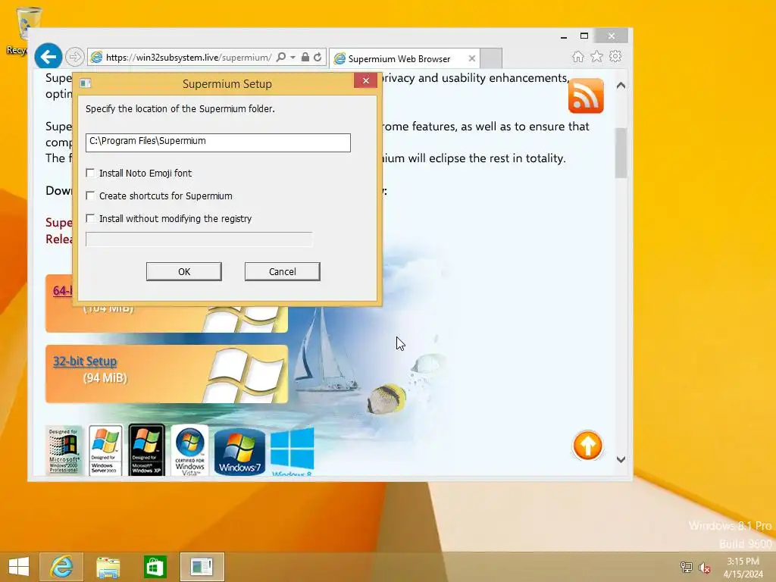The width and height of the screenshot is (776, 582).
Task: Click the Windows 2000 Professional badge
Action: [x=64, y=450]
